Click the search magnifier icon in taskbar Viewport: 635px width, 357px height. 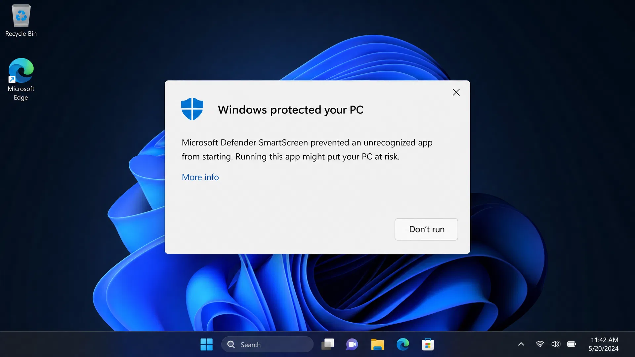pyautogui.click(x=231, y=344)
